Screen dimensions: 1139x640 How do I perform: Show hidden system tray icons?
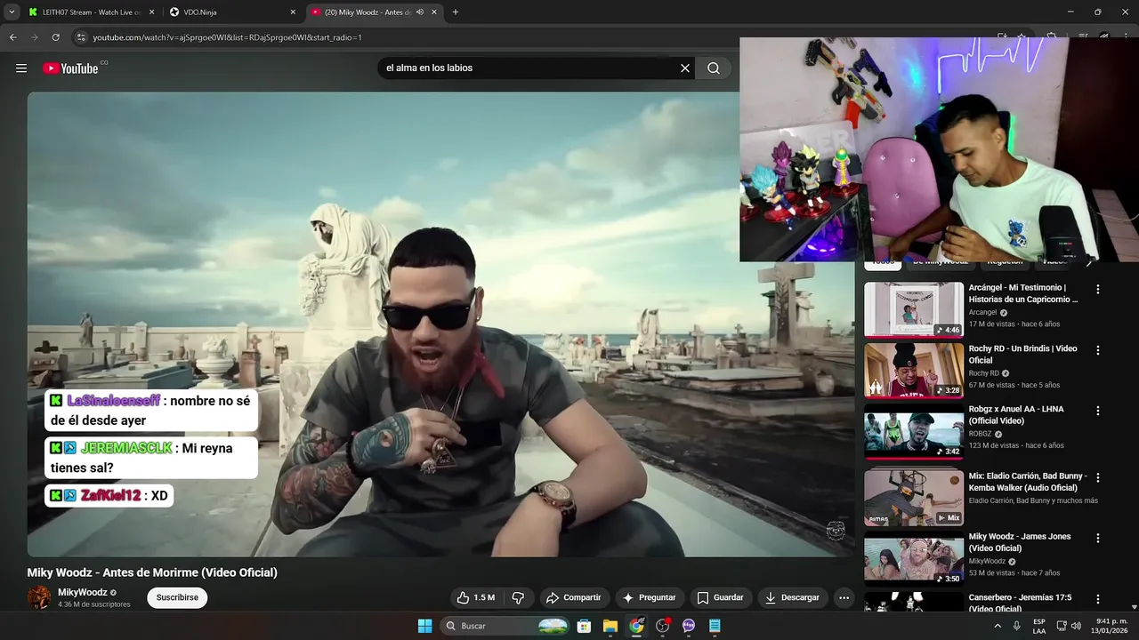(997, 626)
